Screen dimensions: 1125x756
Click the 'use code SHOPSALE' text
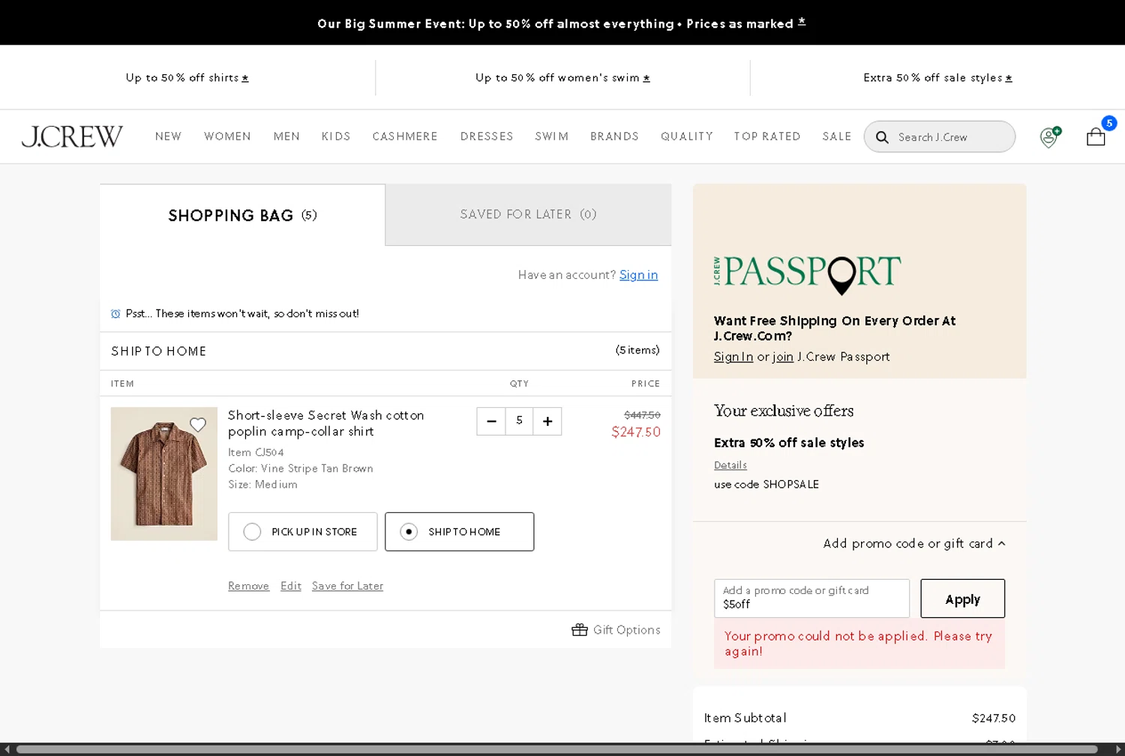766,484
